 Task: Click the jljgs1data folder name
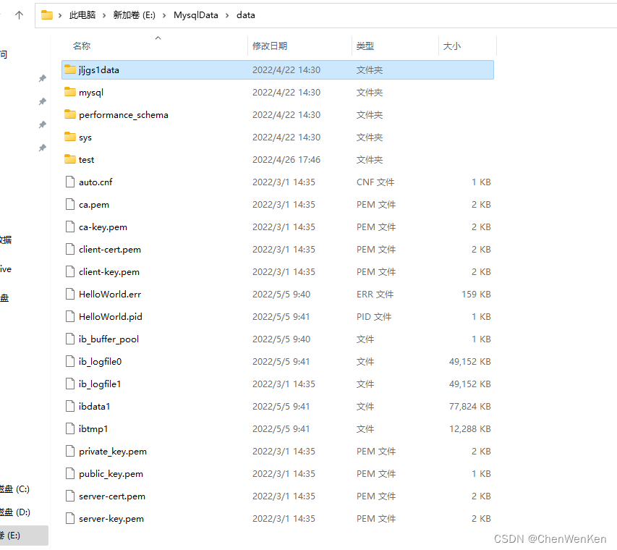[99, 70]
